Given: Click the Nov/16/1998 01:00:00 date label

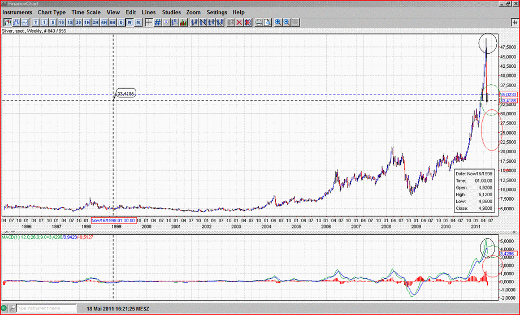Looking at the screenshot, I should (x=114, y=221).
